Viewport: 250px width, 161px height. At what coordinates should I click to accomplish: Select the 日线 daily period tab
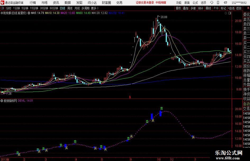click(x=62, y=8)
